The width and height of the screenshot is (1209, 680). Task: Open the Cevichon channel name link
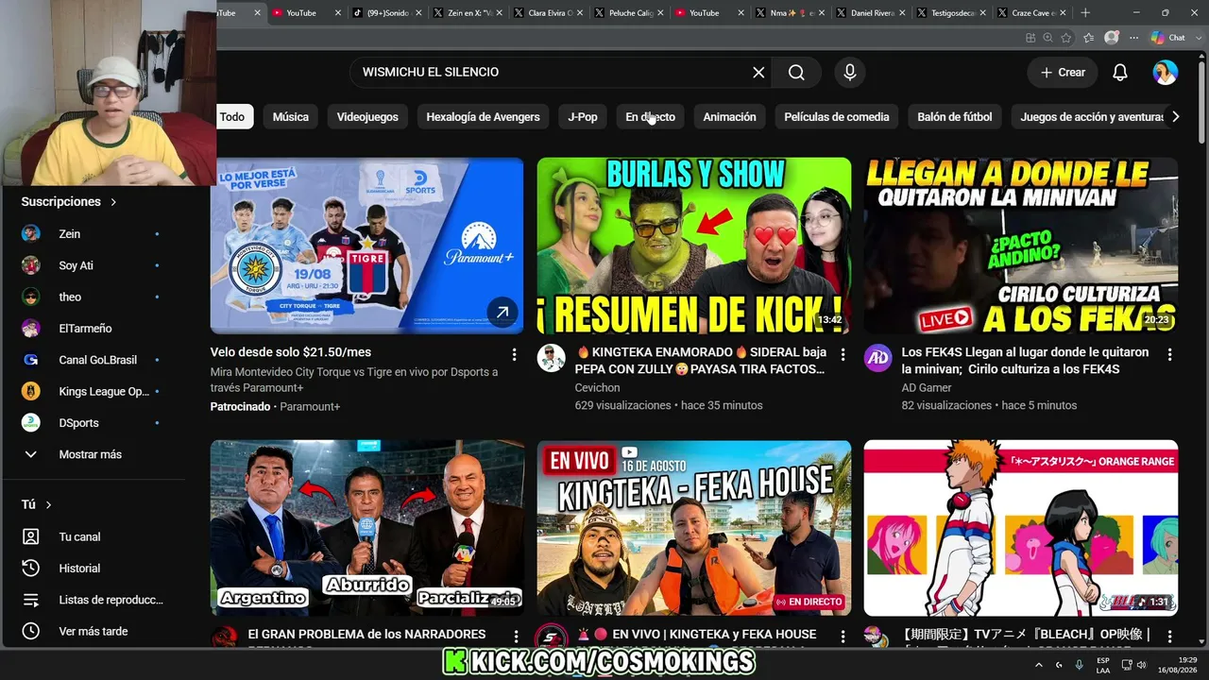(597, 388)
